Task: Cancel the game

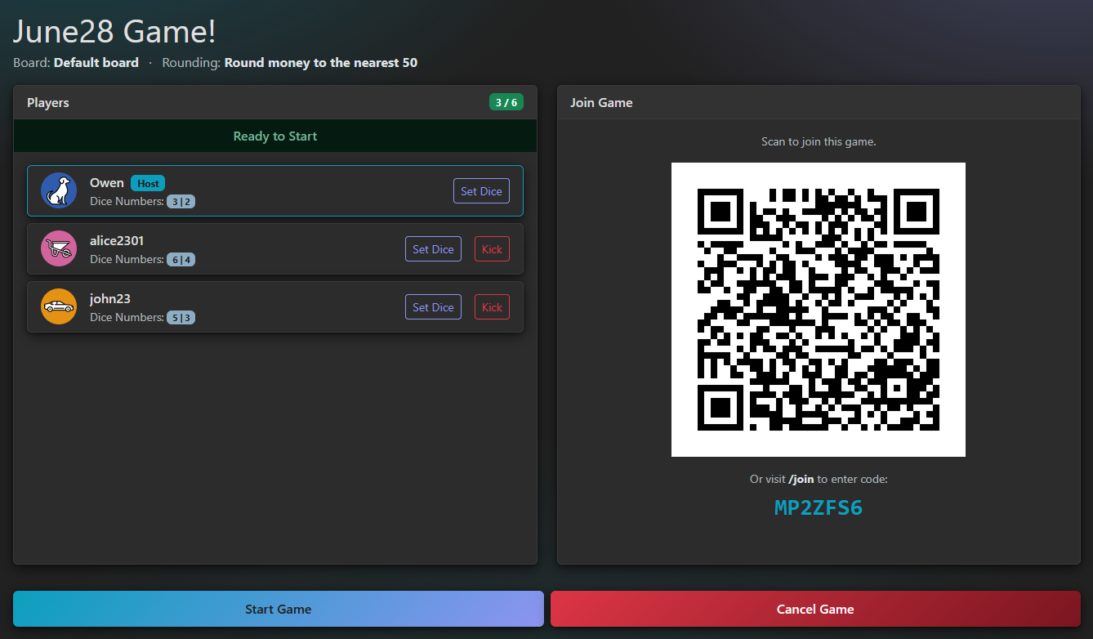Action: coord(815,609)
